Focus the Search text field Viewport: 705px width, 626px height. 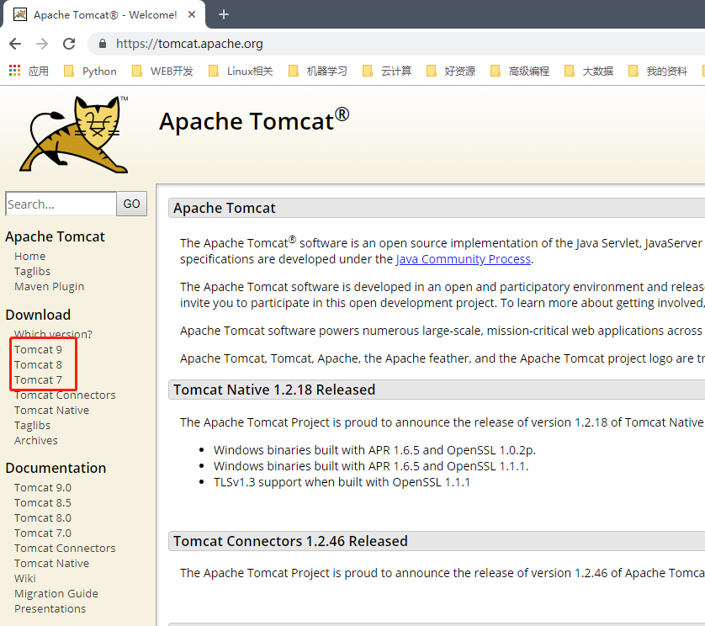[x=61, y=204]
